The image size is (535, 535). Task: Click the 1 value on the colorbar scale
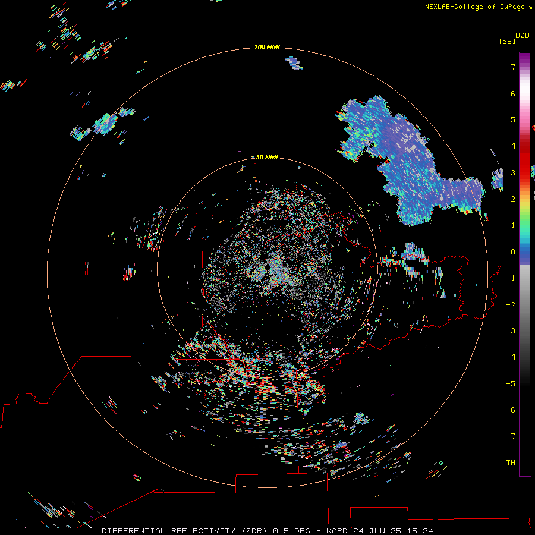coord(513,225)
